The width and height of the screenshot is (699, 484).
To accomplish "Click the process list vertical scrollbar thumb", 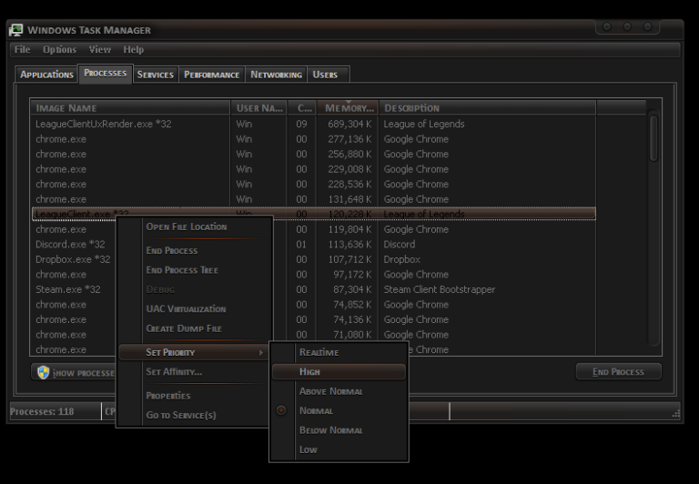I will coord(653,138).
